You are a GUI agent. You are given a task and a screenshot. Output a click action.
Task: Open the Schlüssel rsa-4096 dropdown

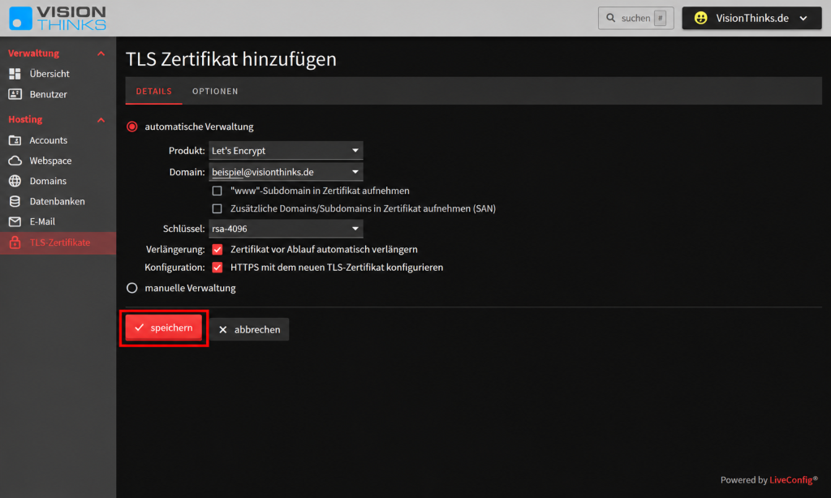point(286,229)
